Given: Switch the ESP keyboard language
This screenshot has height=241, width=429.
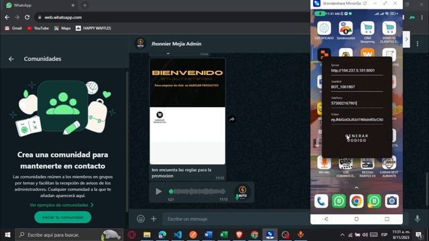Looking at the screenshot, I should click(x=384, y=235).
